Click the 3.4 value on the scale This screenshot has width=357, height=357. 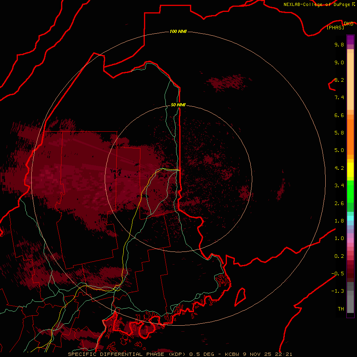tap(339, 185)
